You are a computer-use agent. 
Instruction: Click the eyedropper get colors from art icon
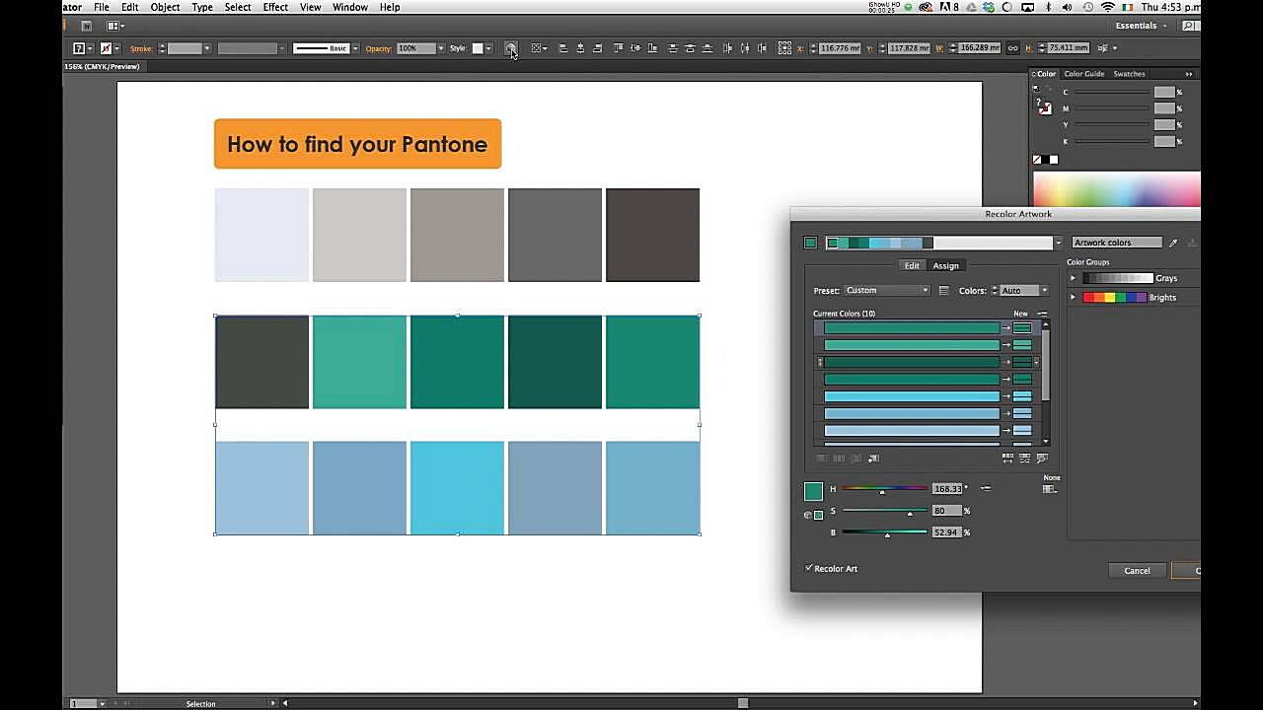click(1173, 243)
